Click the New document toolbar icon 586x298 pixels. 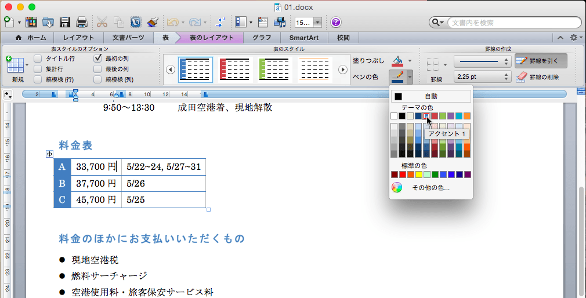click(9, 23)
